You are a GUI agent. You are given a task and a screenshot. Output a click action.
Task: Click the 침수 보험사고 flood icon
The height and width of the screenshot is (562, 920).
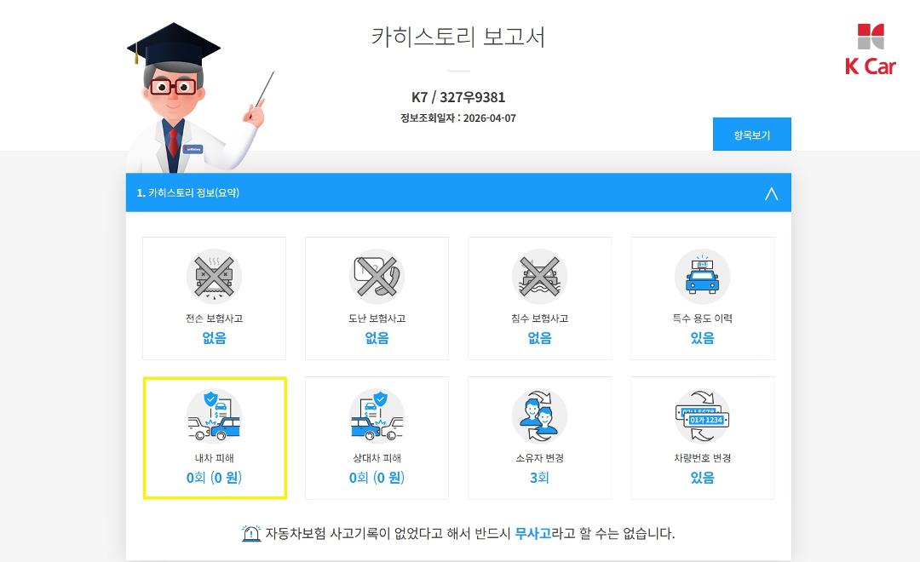click(x=540, y=276)
